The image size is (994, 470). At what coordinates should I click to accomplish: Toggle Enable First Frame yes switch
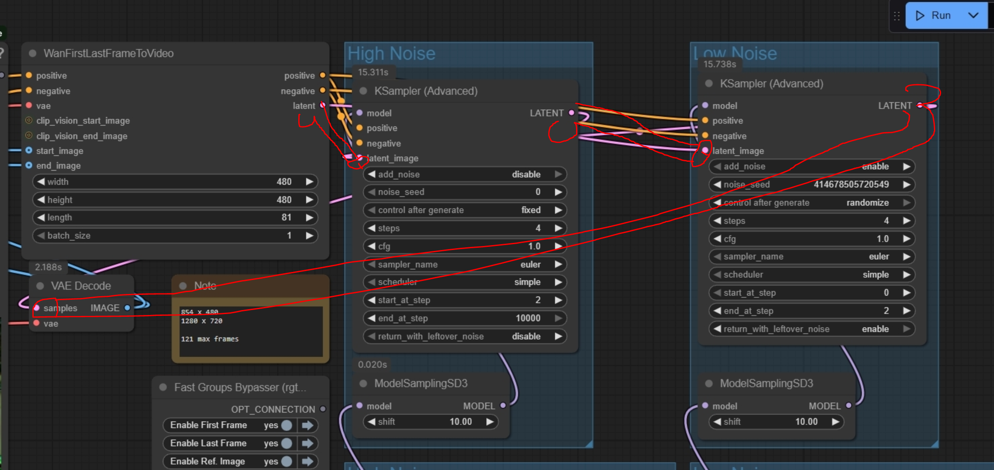[x=287, y=425]
